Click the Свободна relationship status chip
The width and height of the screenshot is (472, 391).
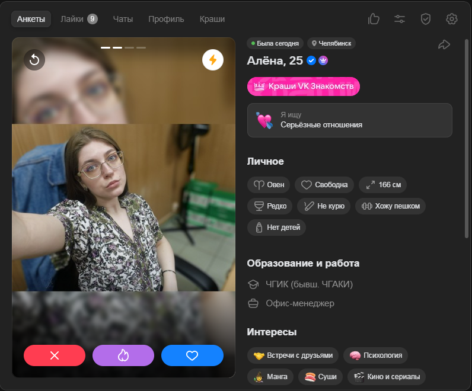[x=324, y=185]
